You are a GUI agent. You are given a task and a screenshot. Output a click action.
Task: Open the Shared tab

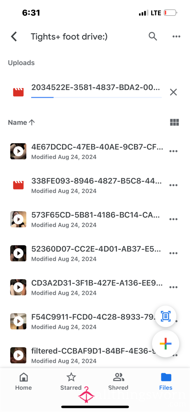[x=118, y=382]
